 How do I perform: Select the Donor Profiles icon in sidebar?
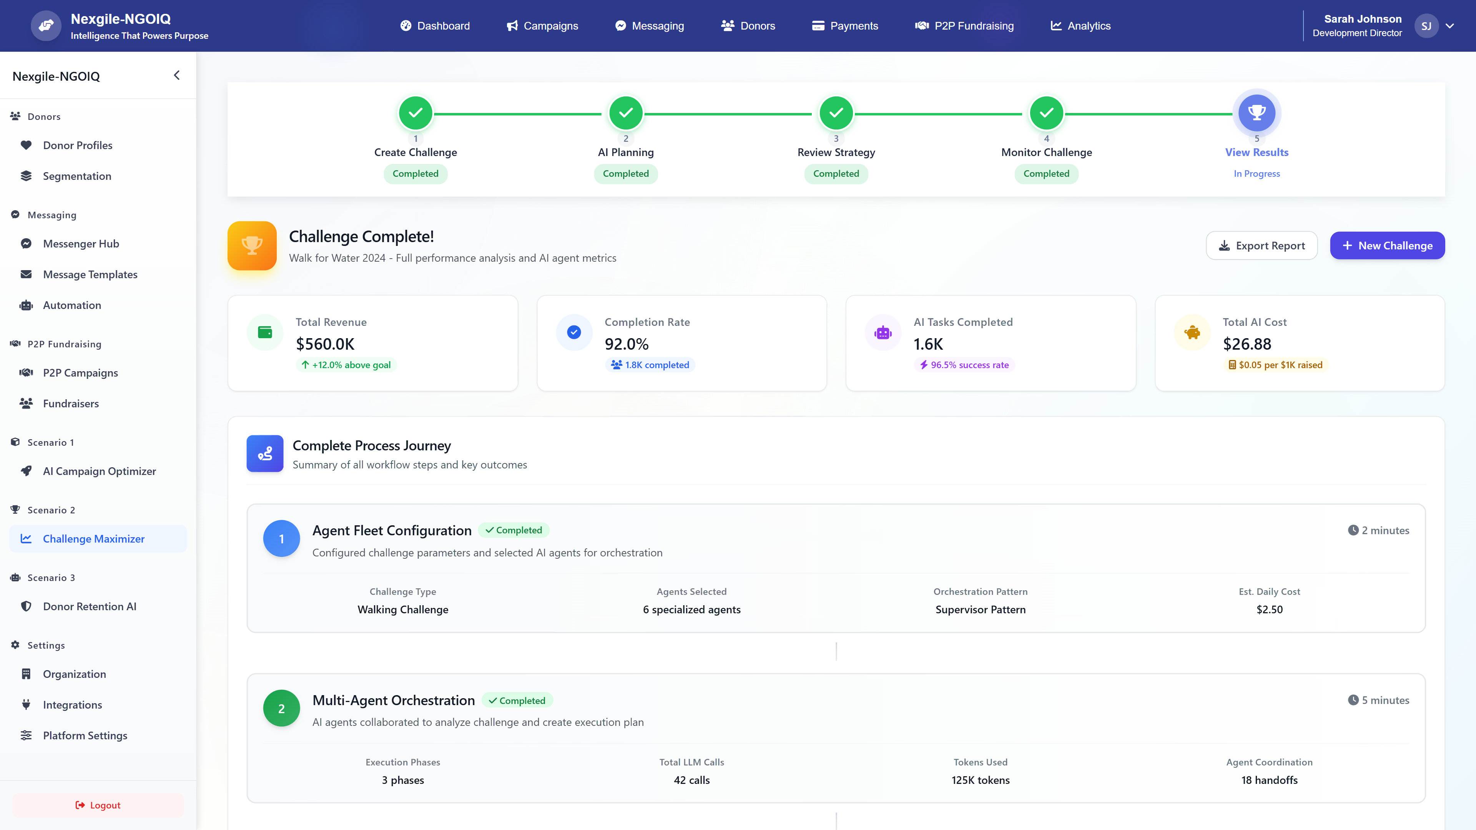[27, 145]
